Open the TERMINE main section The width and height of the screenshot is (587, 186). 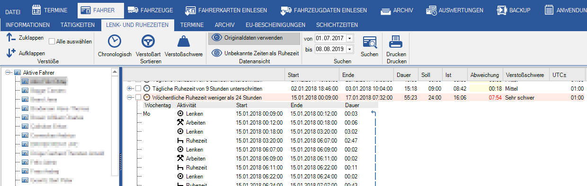(x=49, y=10)
